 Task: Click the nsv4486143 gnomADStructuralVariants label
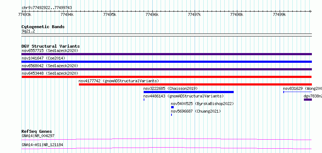point(183,96)
